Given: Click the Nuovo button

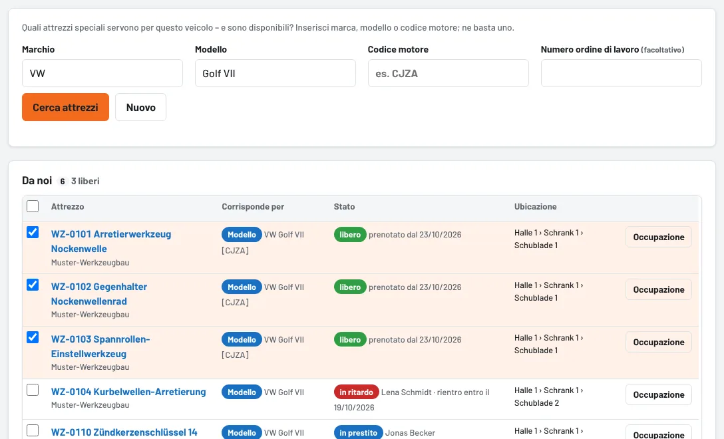Looking at the screenshot, I should pyautogui.click(x=141, y=107).
